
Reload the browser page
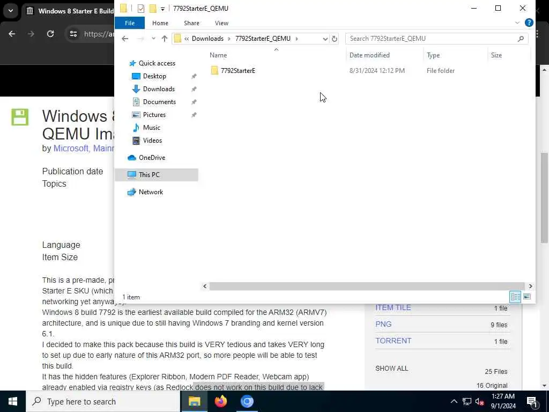click(50, 34)
